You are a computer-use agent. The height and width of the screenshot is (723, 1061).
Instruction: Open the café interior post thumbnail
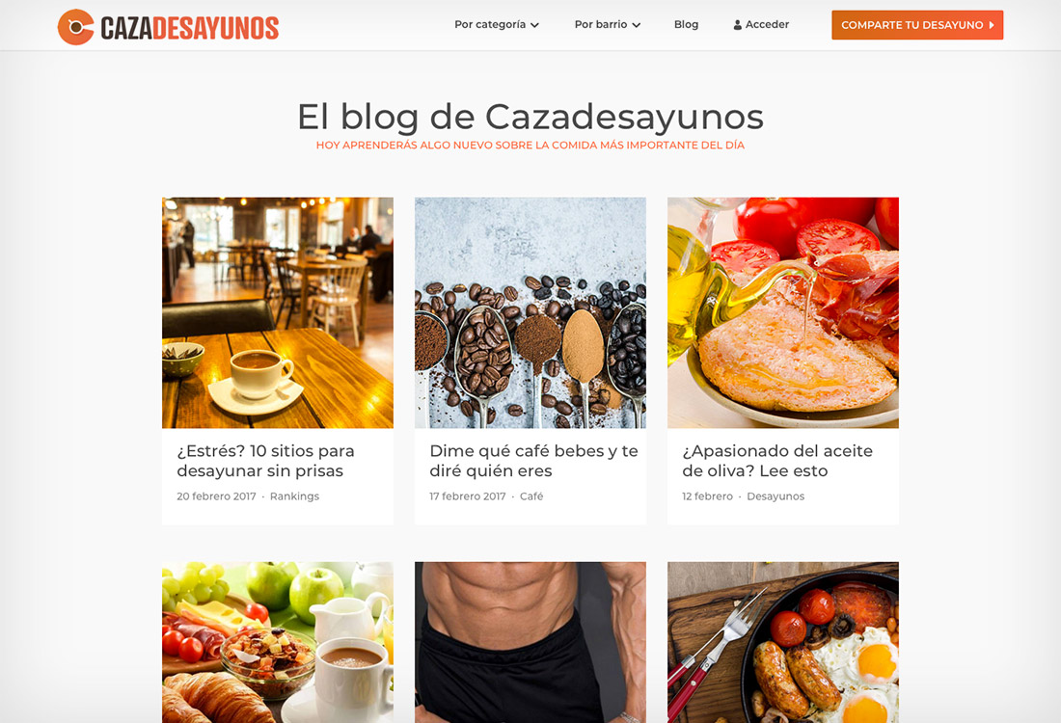pos(278,312)
